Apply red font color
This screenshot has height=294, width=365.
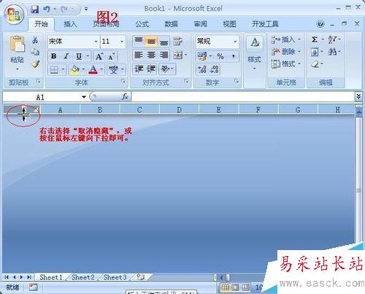coord(93,69)
